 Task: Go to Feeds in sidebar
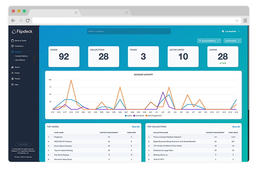(15, 73)
